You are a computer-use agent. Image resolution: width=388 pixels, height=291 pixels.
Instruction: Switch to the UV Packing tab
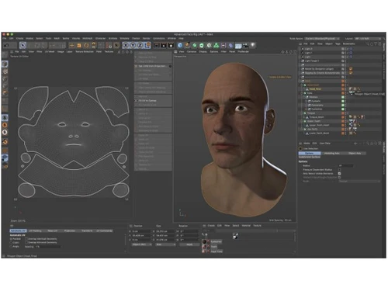point(36,230)
